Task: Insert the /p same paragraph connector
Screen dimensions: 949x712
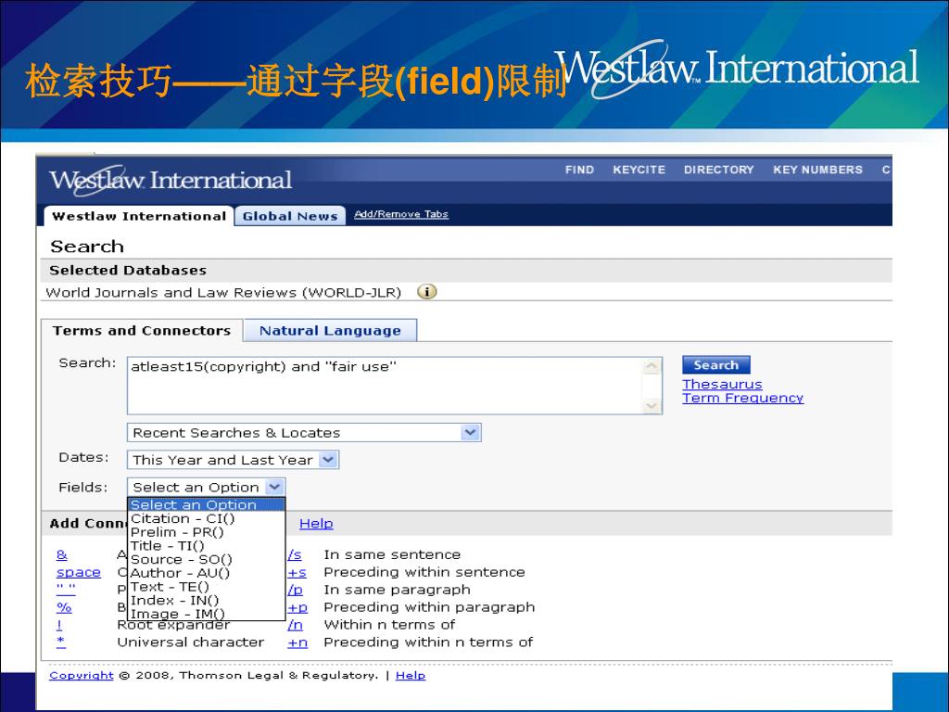Action: [x=296, y=591]
